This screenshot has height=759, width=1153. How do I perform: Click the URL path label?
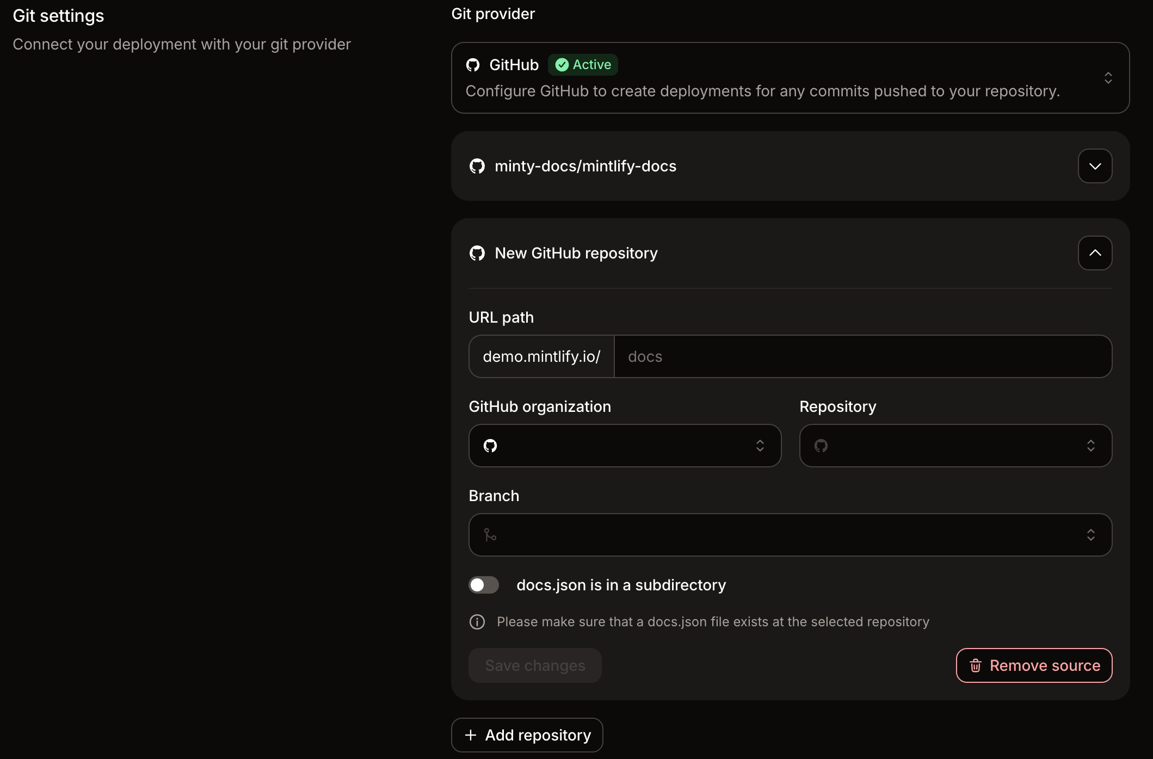501,317
